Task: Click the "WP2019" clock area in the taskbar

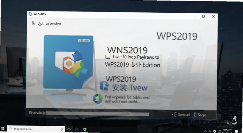Action: [227, 131]
